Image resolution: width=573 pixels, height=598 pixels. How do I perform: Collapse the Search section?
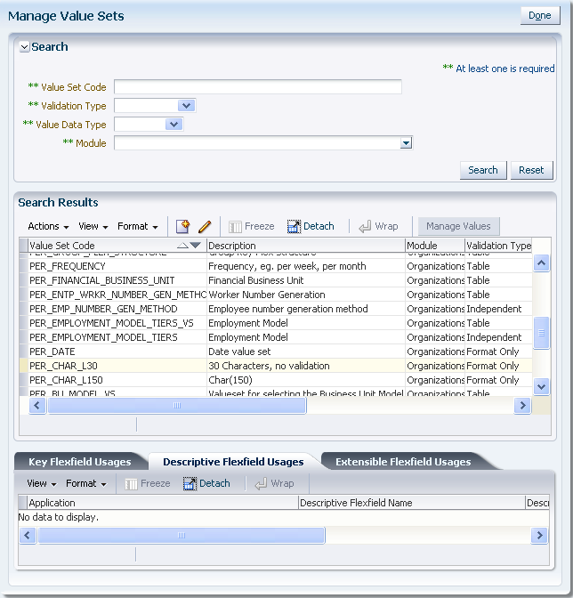tap(24, 47)
